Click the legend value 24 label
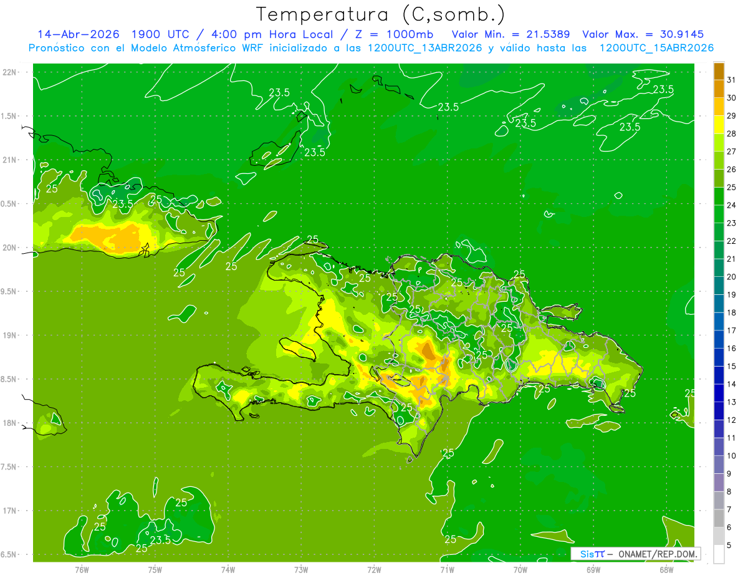The image size is (748, 578). click(x=731, y=205)
